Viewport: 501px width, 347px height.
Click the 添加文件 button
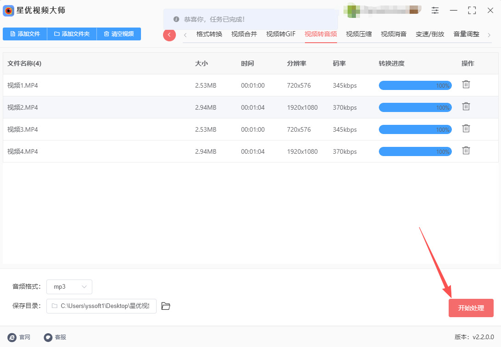[25, 34]
